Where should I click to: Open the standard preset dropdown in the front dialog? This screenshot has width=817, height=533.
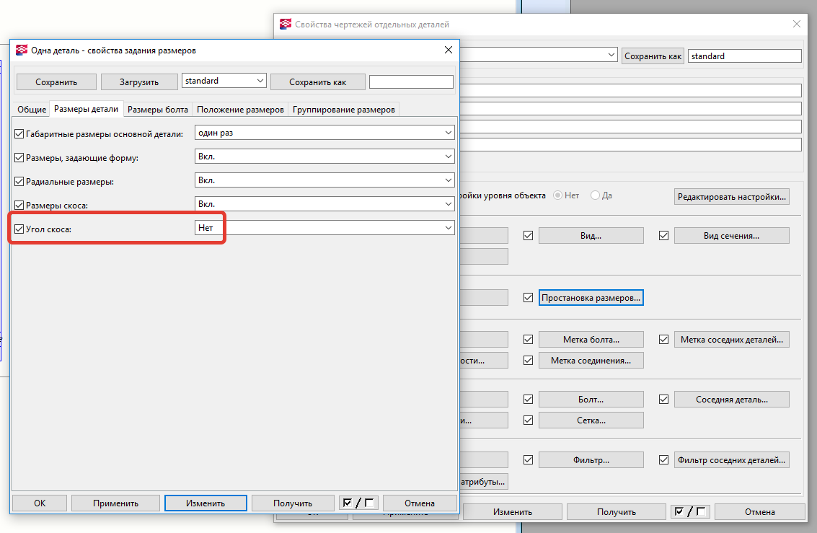pos(224,81)
